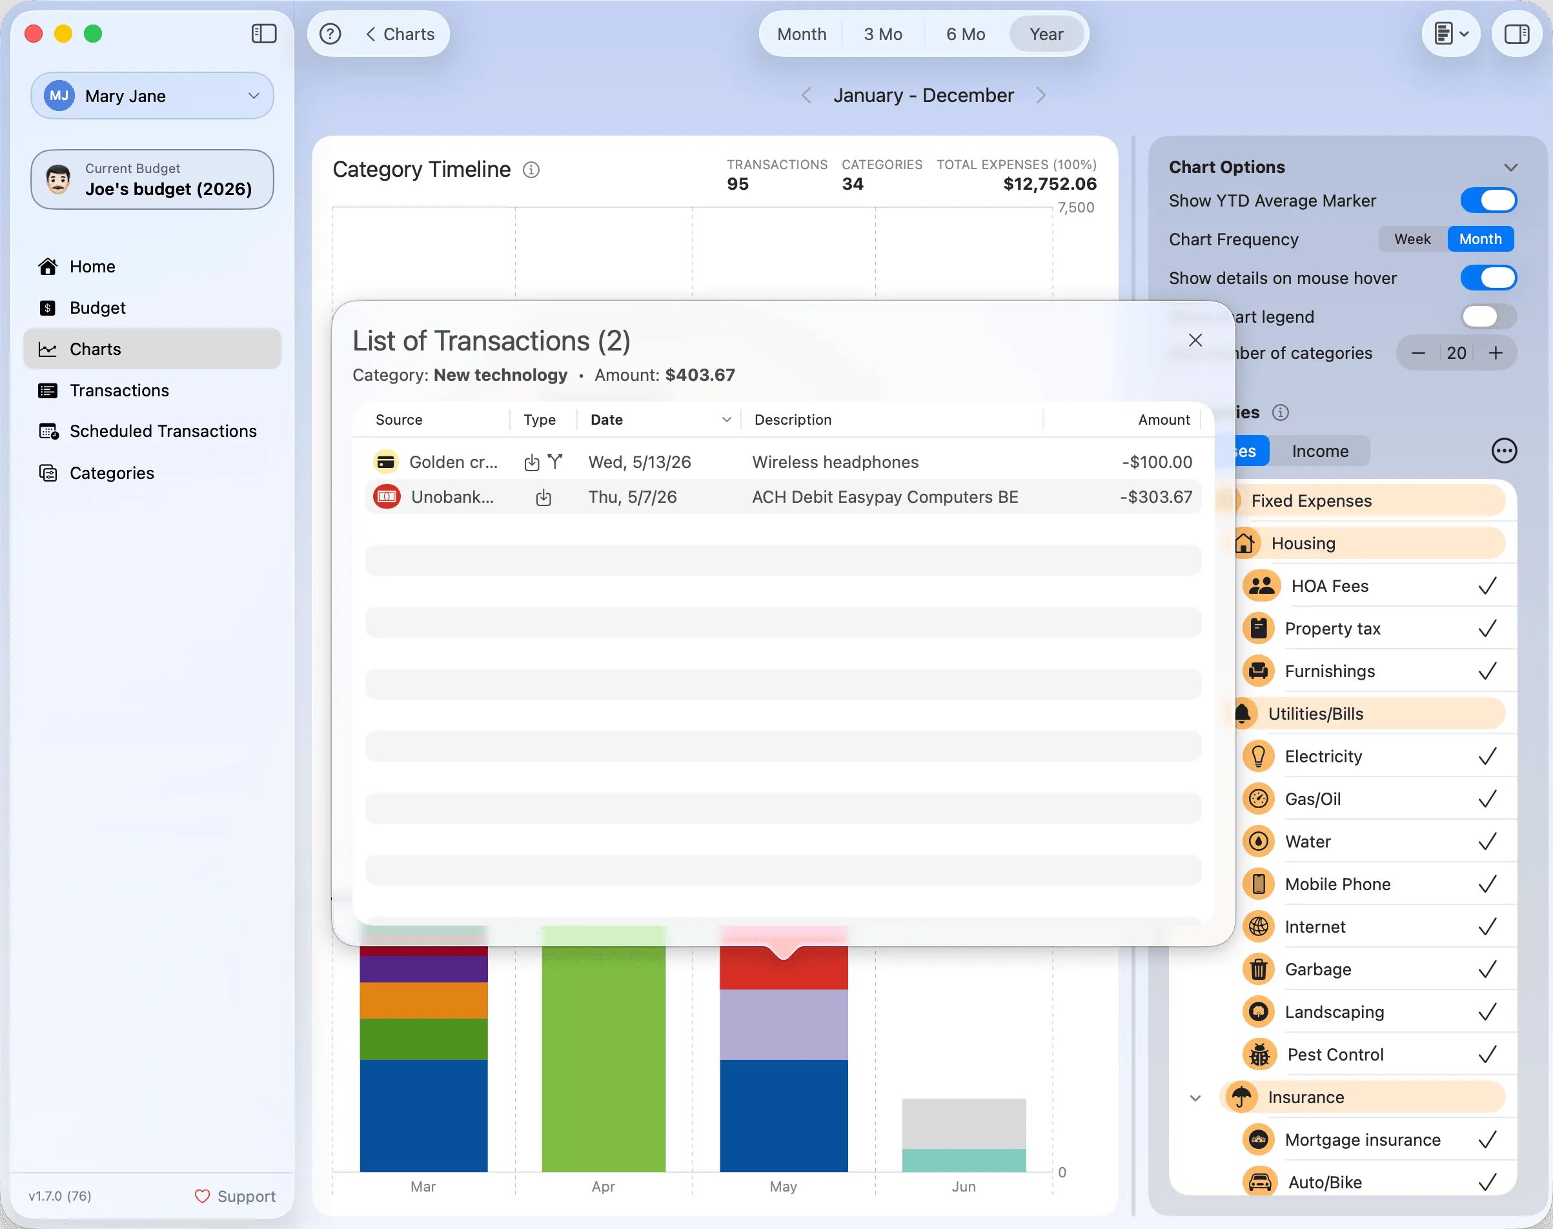This screenshot has height=1229, width=1553.
Task: Go to the previous year period
Action: click(x=807, y=95)
